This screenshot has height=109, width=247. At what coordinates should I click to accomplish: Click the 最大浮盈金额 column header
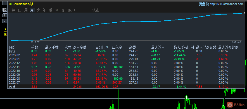pyautogui.click(x=206, y=48)
